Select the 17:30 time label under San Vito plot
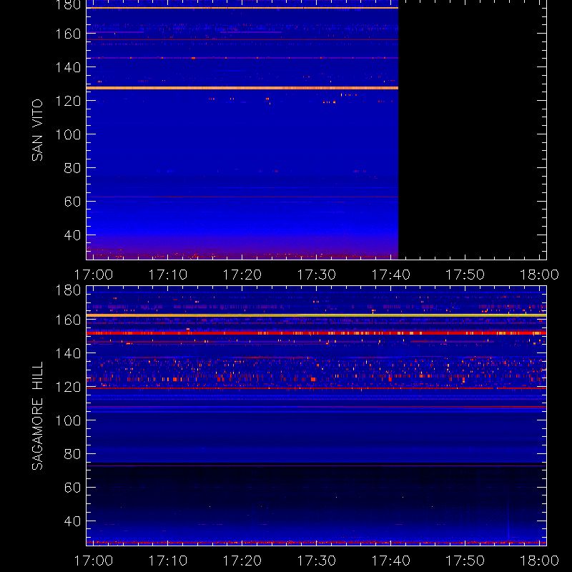The height and width of the screenshot is (572, 572). tap(317, 275)
